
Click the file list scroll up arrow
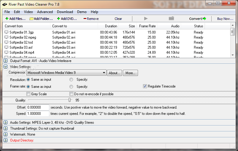coord(233,25)
